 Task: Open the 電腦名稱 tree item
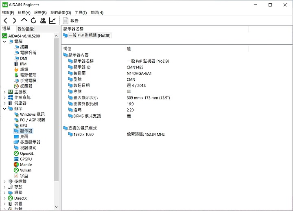tap(28, 53)
